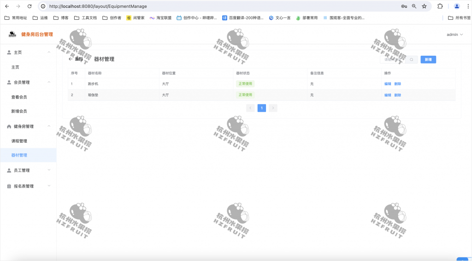Click the clipboard icon beside 报名表管理
This screenshot has width=472, height=261.
tap(9, 186)
